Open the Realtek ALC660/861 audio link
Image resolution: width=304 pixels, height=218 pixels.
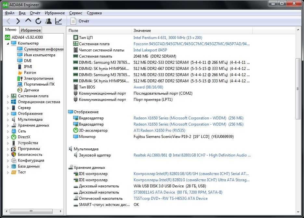pyautogui.click(x=192, y=155)
